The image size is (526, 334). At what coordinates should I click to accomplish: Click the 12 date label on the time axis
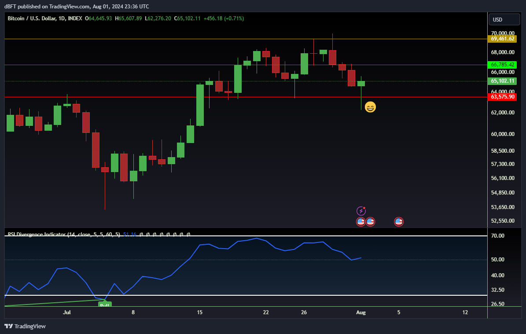(465, 312)
